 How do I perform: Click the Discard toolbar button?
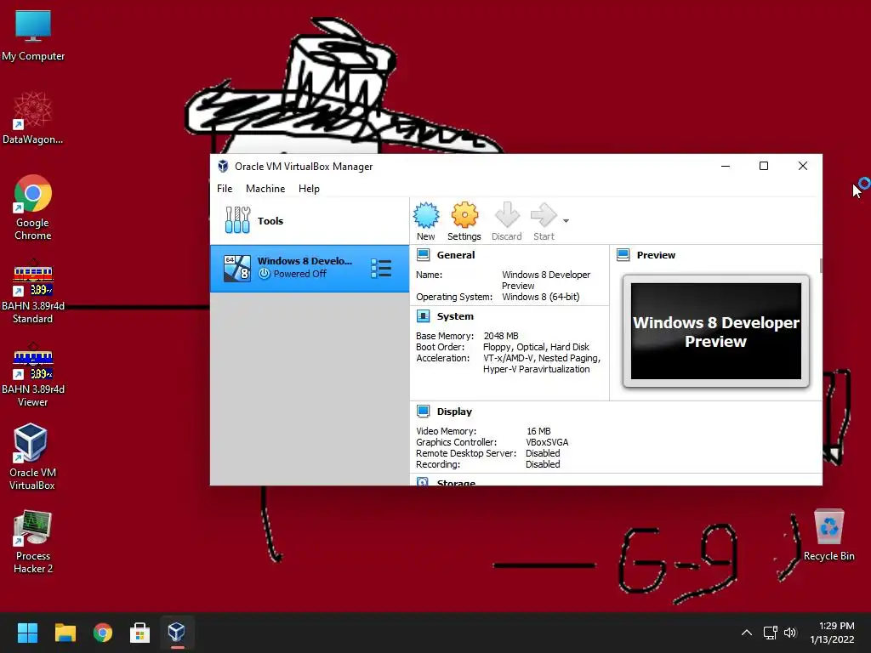[507, 221]
